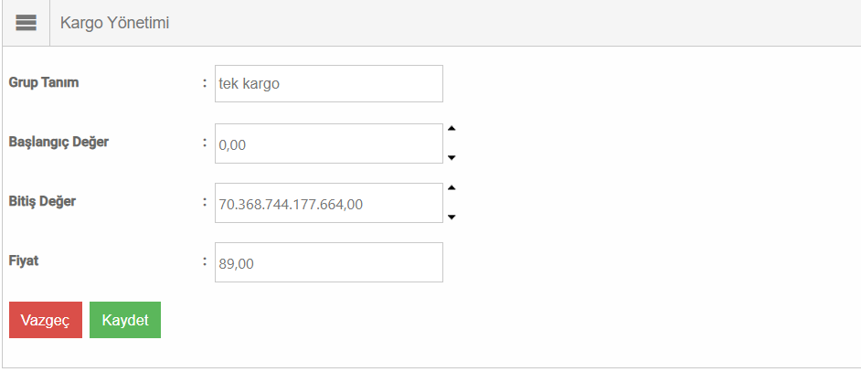Click the Bitiş Değer label
The width and height of the screenshot is (861, 372).
42,201
